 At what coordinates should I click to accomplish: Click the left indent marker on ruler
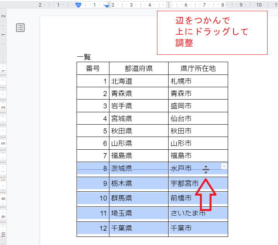pos(78,5)
